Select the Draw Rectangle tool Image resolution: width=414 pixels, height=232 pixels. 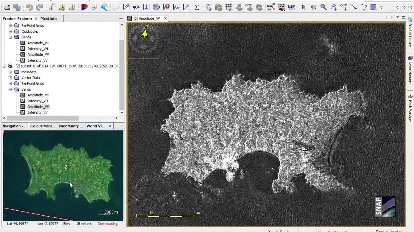(x=374, y=7)
